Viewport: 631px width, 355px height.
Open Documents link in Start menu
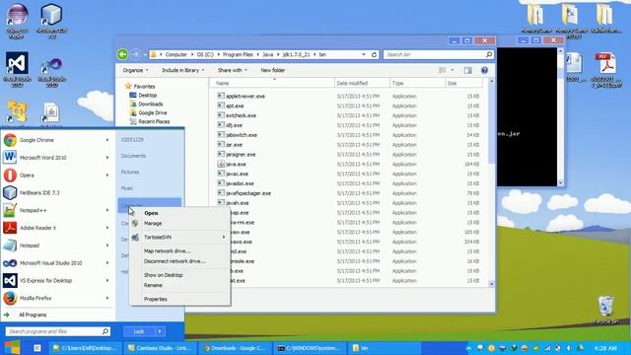coord(133,156)
